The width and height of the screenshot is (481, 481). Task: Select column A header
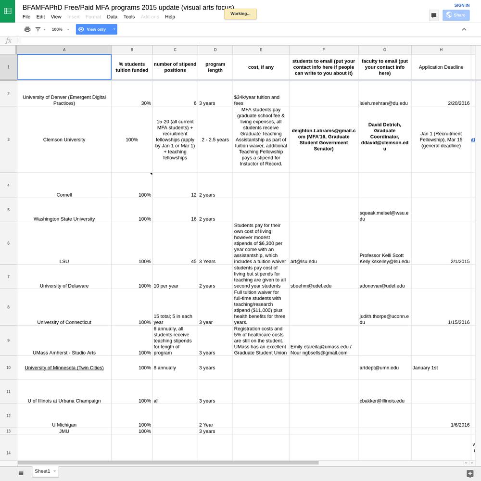pyautogui.click(x=64, y=50)
